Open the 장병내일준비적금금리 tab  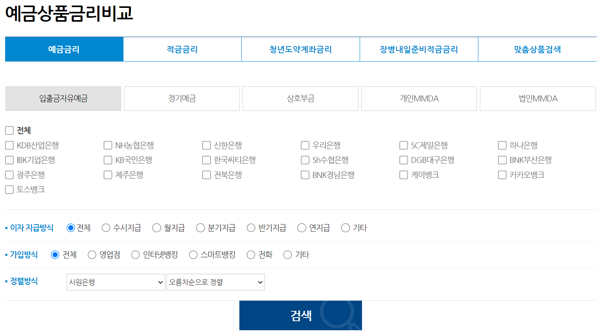(419, 49)
